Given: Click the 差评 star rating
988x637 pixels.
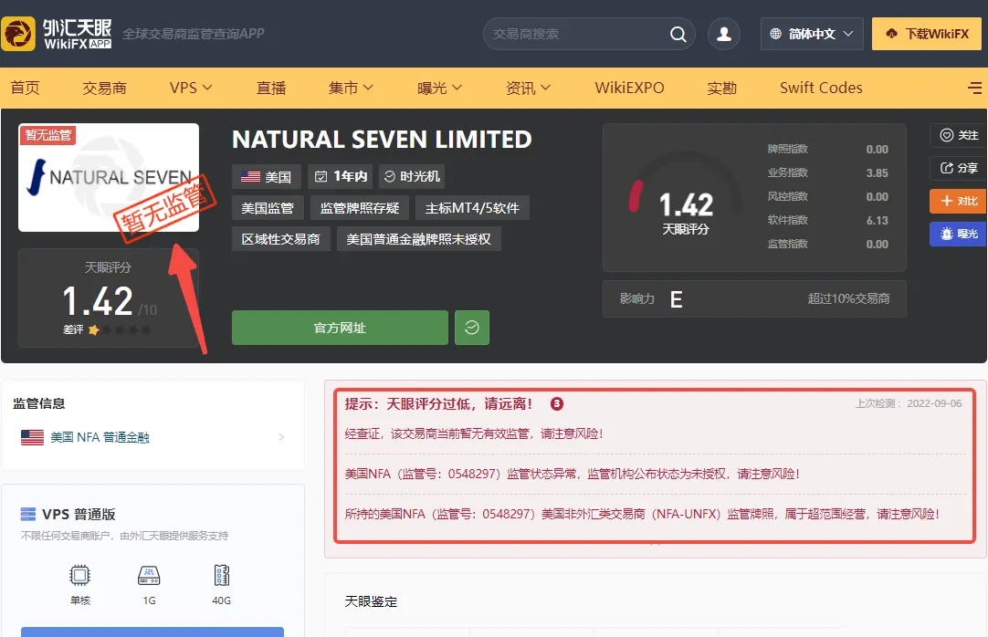Looking at the screenshot, I should pos(107,329).
